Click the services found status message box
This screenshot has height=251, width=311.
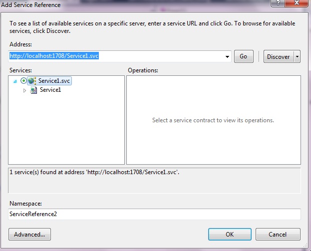pos(155,180)
